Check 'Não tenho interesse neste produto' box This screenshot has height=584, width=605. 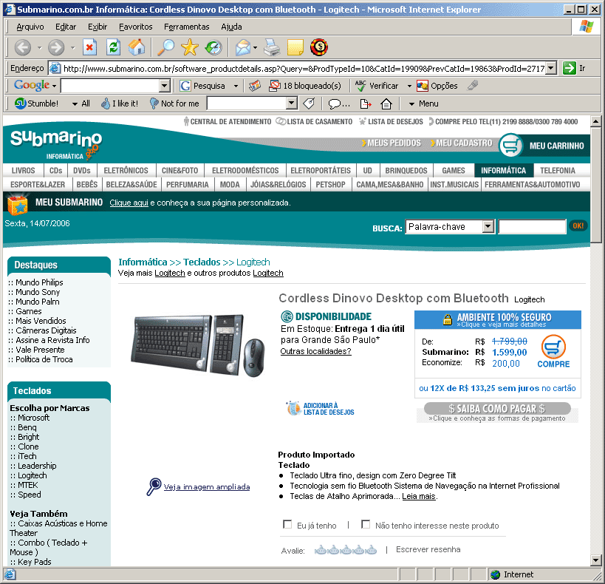click(366, 525)
